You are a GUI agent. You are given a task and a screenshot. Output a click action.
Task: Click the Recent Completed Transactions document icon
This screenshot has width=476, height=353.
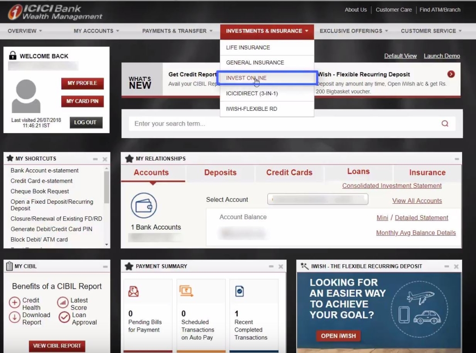pyautogui.click(x=239, y=291)
